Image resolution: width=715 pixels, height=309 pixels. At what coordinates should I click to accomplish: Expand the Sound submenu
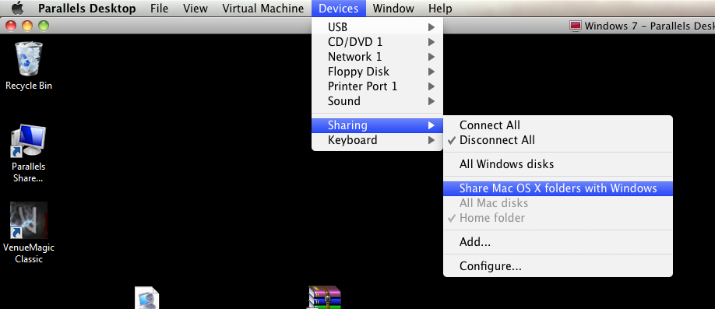click(377, 100)
